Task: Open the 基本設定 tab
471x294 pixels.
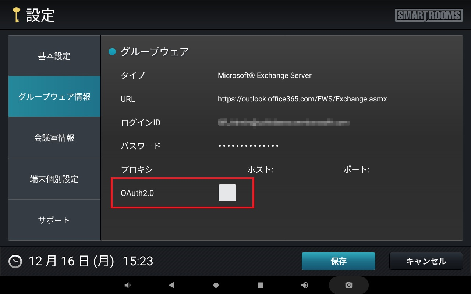Action: pos(54,56)
